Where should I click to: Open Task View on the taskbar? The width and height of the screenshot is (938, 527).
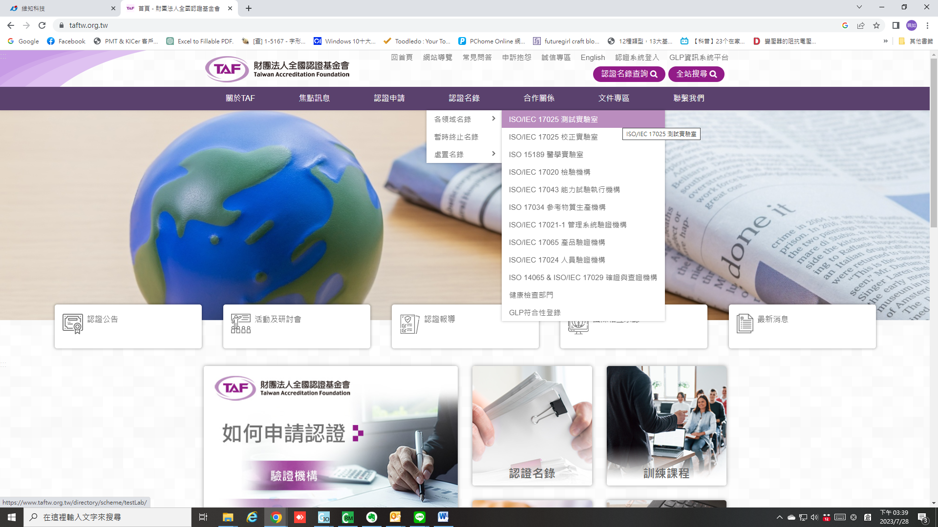[x=203, y=517]
